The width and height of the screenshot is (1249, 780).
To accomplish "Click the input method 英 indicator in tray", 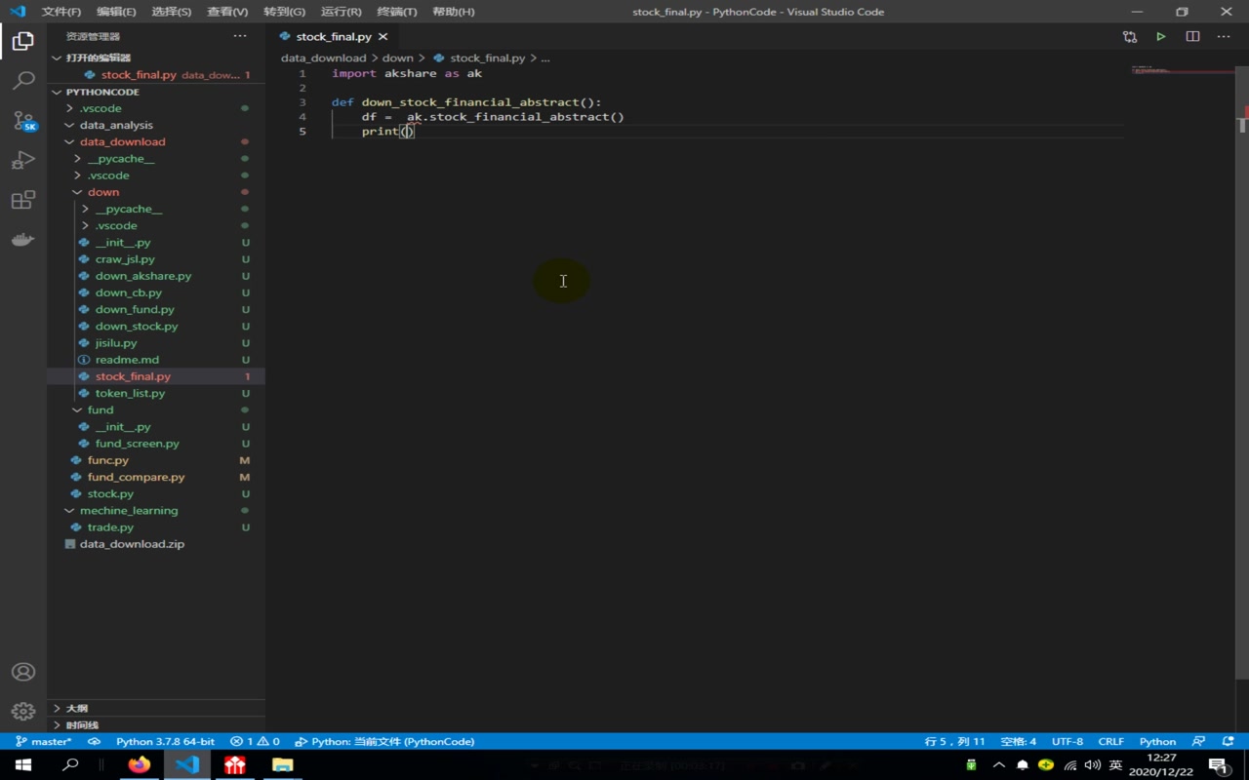I will (1115, 765).
